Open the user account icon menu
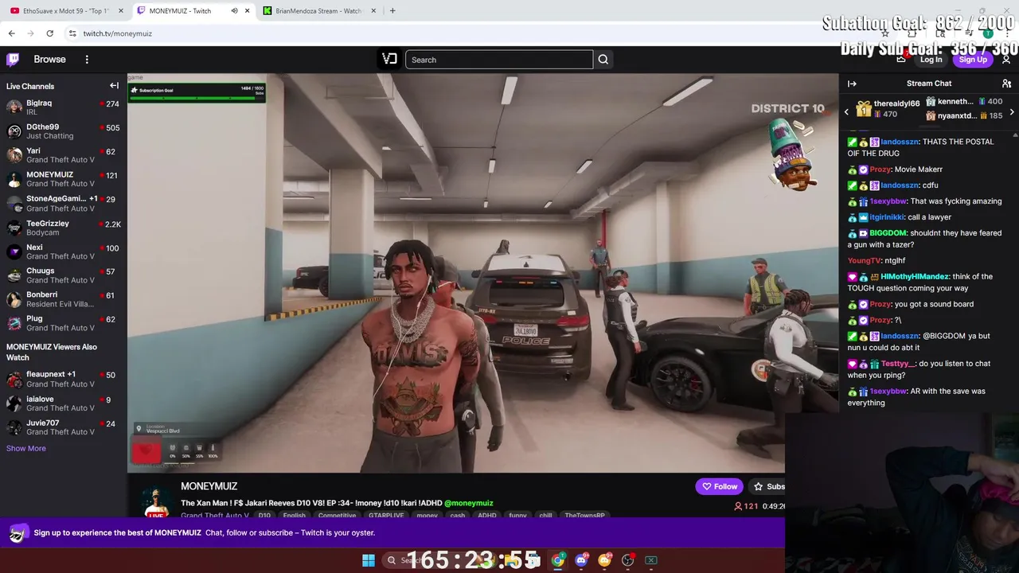Screen dimensions: 1019x573 [1006, 60]
